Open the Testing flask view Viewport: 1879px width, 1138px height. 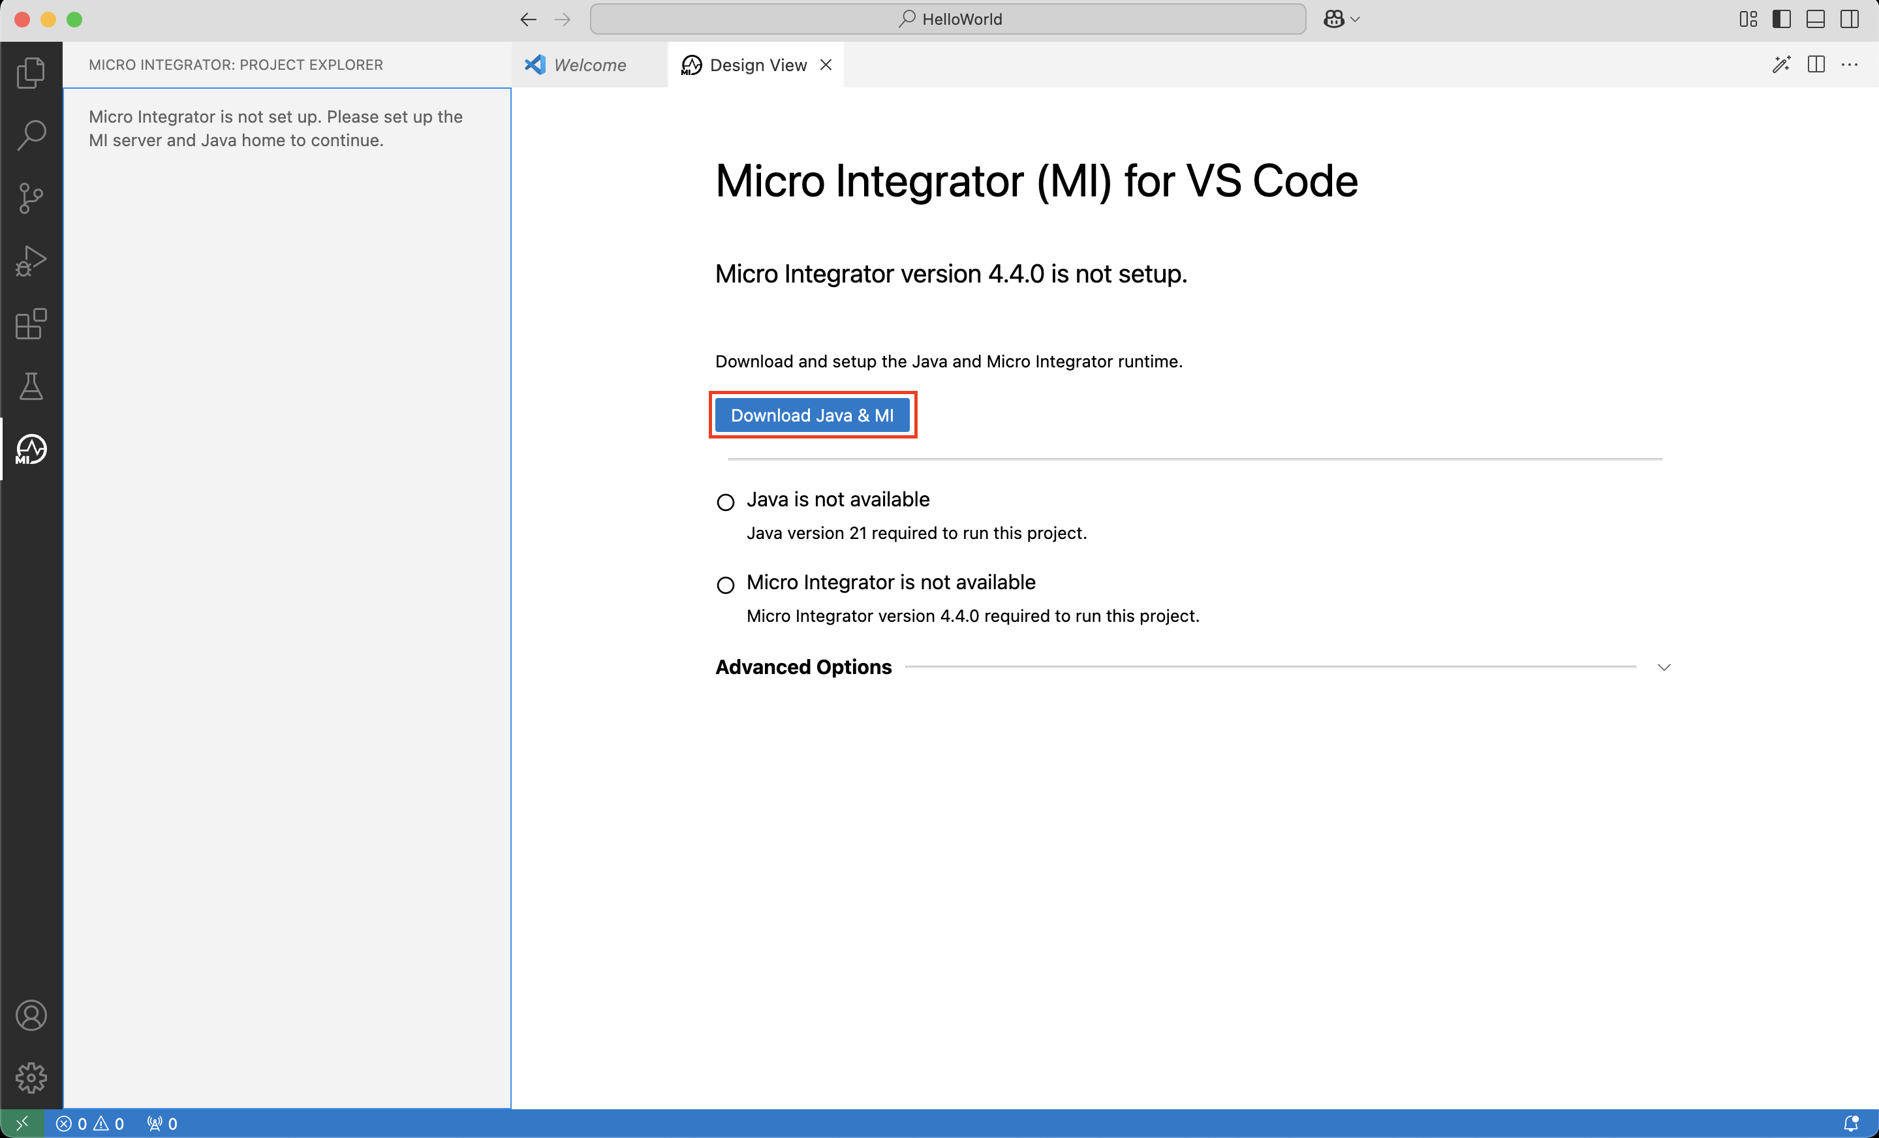[x=31, y=386]
